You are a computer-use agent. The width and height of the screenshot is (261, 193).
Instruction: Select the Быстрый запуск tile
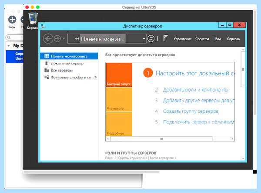coord(119,74)
